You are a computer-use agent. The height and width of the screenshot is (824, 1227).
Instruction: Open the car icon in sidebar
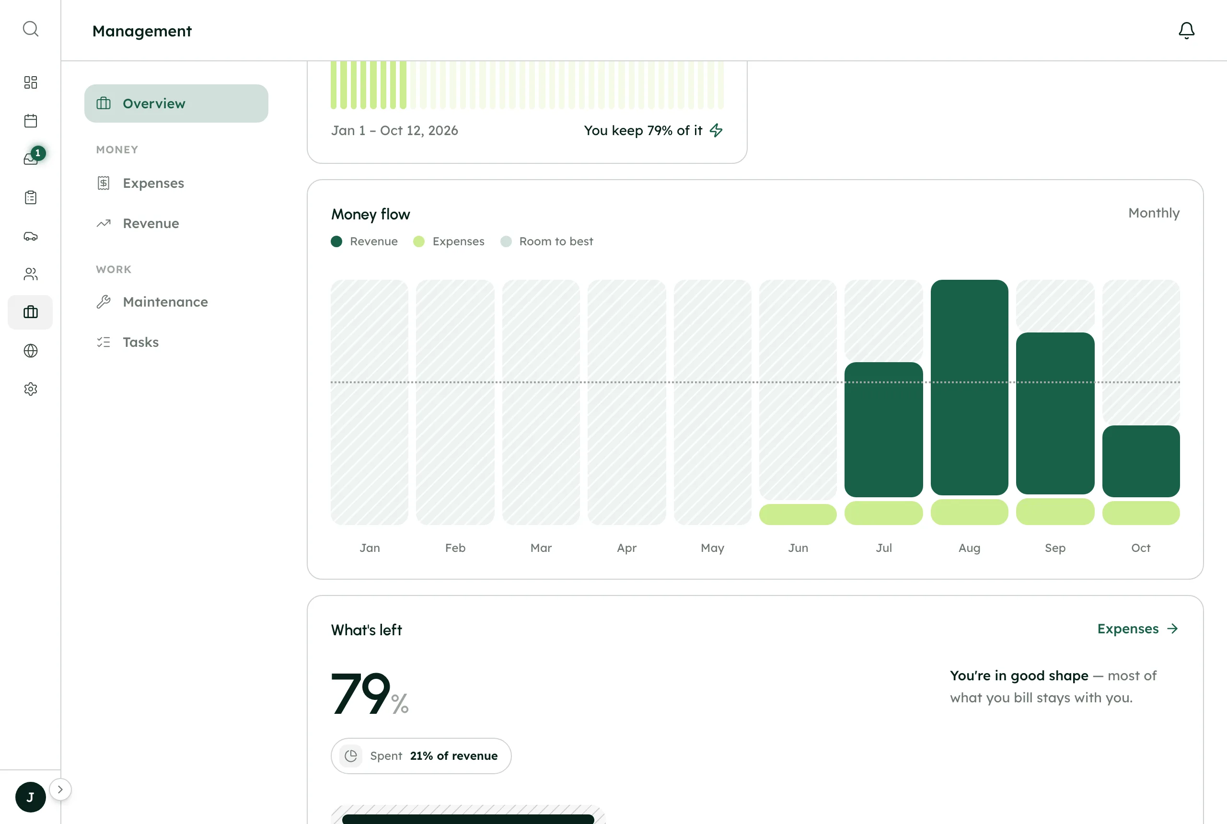tap(31, 236)
